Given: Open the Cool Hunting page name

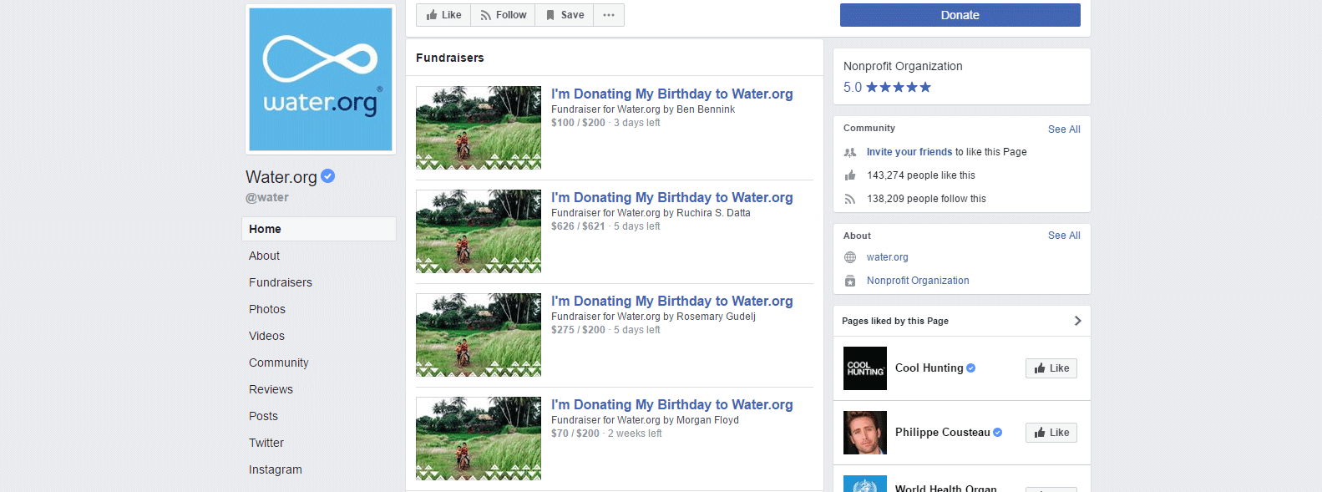Looking at the screenshot, I should (x=929, y=368).
